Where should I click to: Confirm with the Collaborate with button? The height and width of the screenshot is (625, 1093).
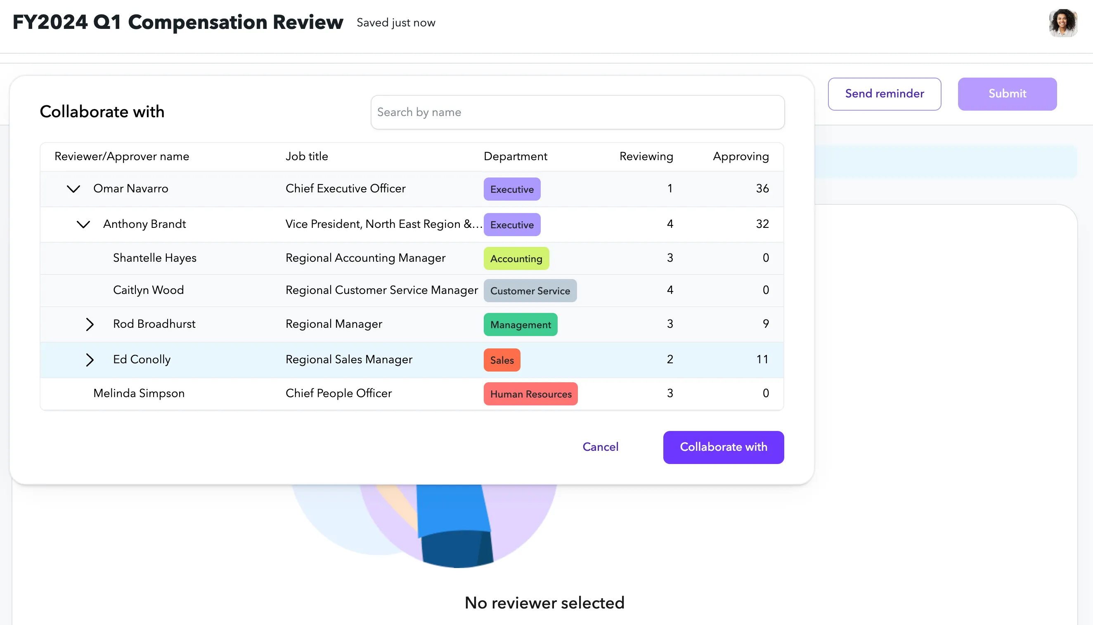(723, 447)
